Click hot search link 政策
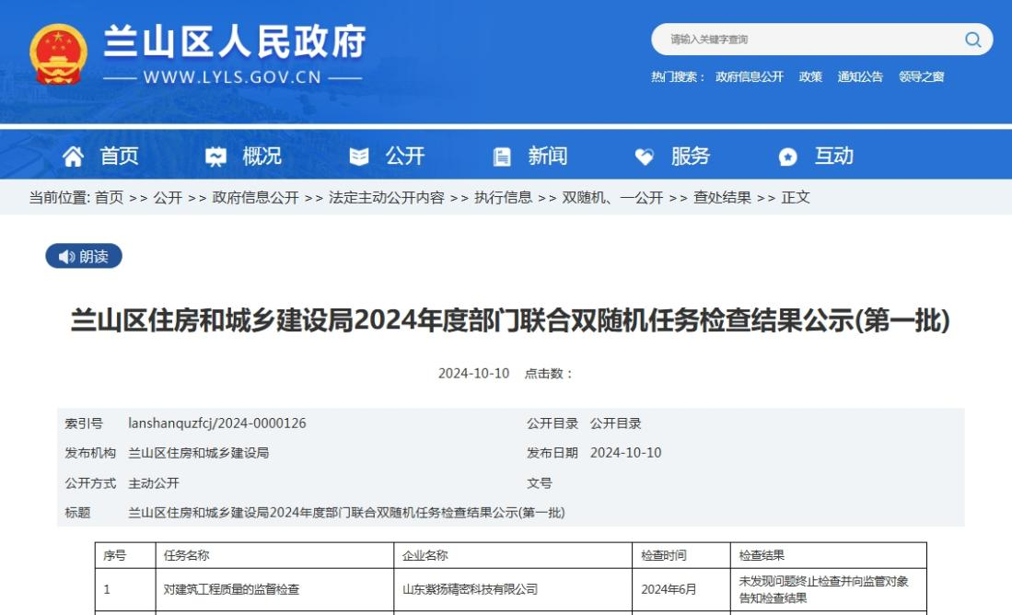 coord(810,76)
